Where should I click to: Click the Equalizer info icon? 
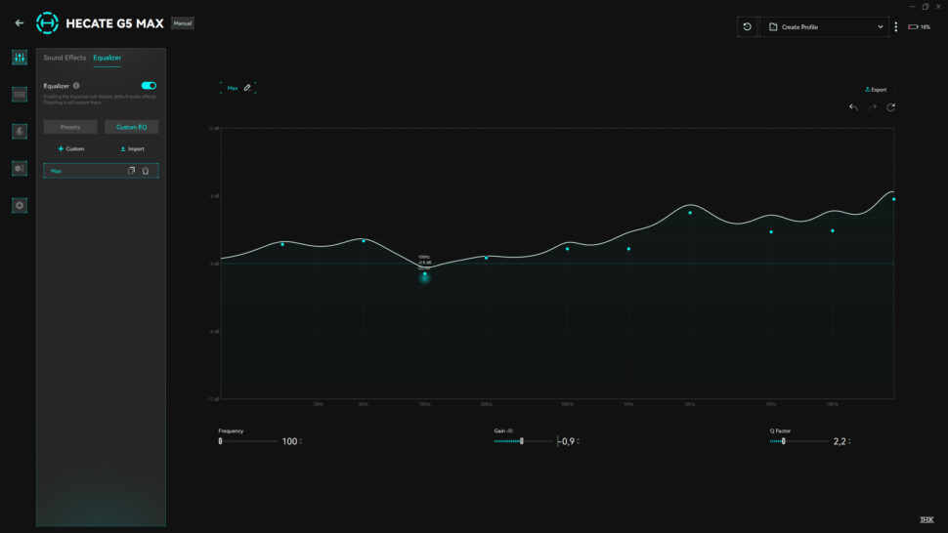(76, 86)
